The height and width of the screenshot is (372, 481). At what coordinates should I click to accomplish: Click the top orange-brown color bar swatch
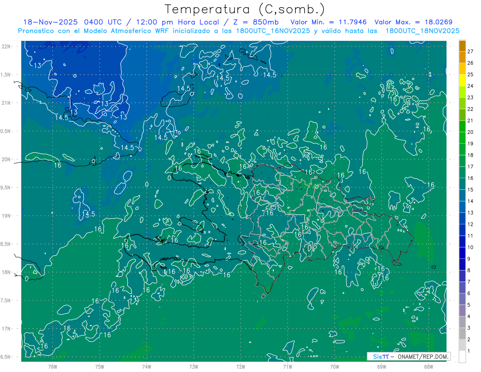tap(462, 46)
